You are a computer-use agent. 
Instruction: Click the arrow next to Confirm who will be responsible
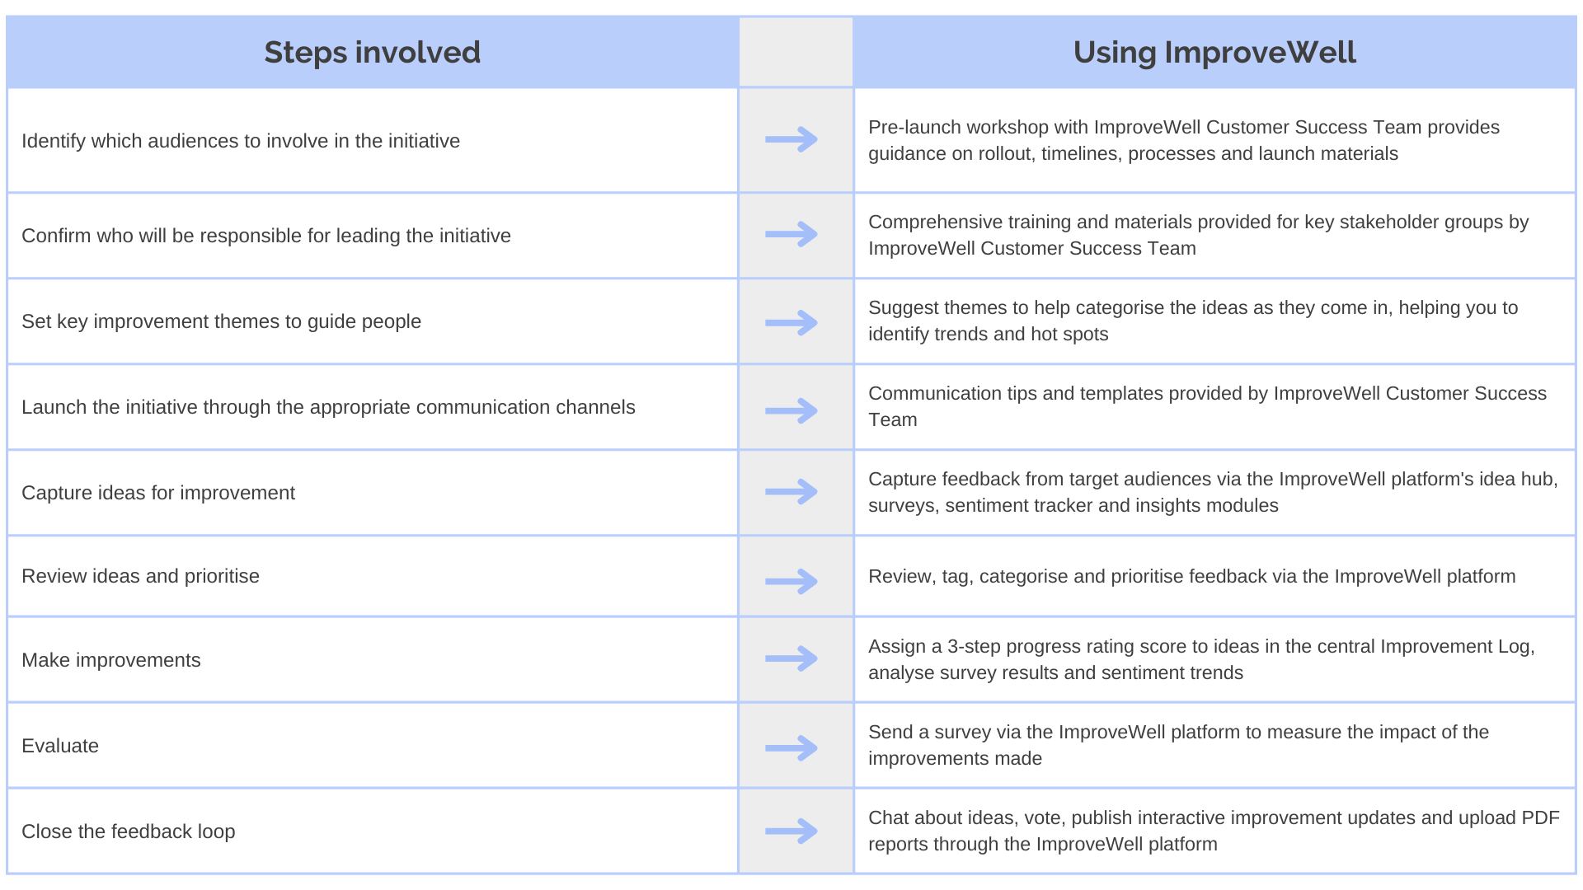click(791, 234)
